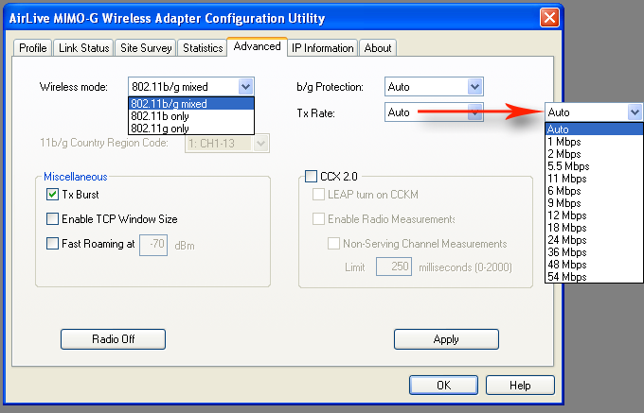Select 12 Mbps Tx rate
The height and width of the screenshot is (413, 644).
pos(594,215)
